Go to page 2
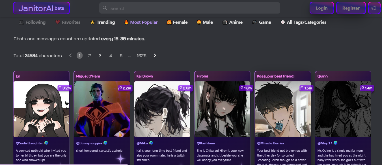This screenshot has height=165, width=382. click(x=90, y=55)
